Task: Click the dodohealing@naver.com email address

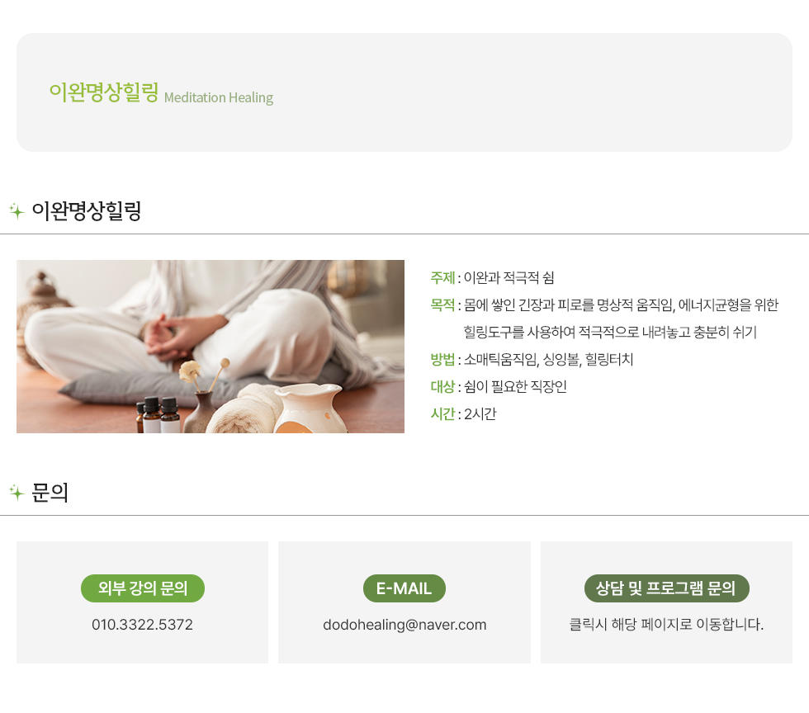Action: (x=404, y=625)
